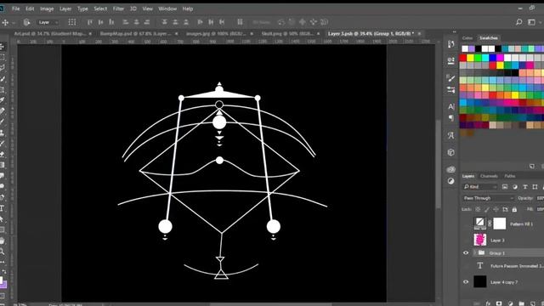Open the Help menu
This screenshot has height=306, width=544.
coord(188,8)
